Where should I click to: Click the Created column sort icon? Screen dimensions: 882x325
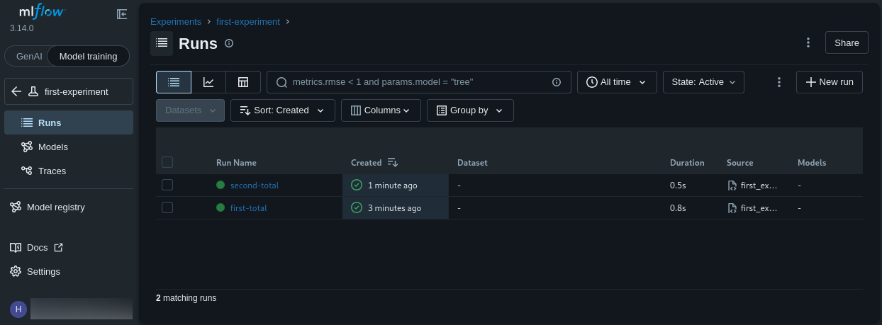point(393,162)
